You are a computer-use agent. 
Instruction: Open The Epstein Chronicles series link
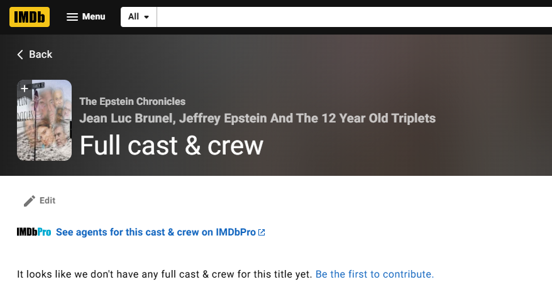click(x=133, y=101)
